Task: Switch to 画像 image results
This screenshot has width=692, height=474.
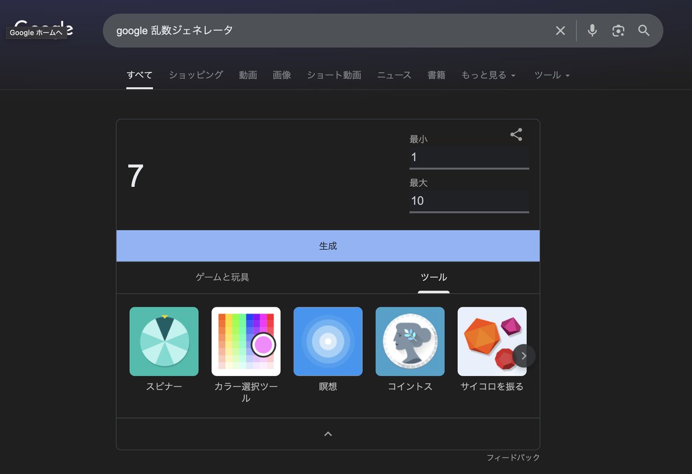Action: [x=282, y=75]
